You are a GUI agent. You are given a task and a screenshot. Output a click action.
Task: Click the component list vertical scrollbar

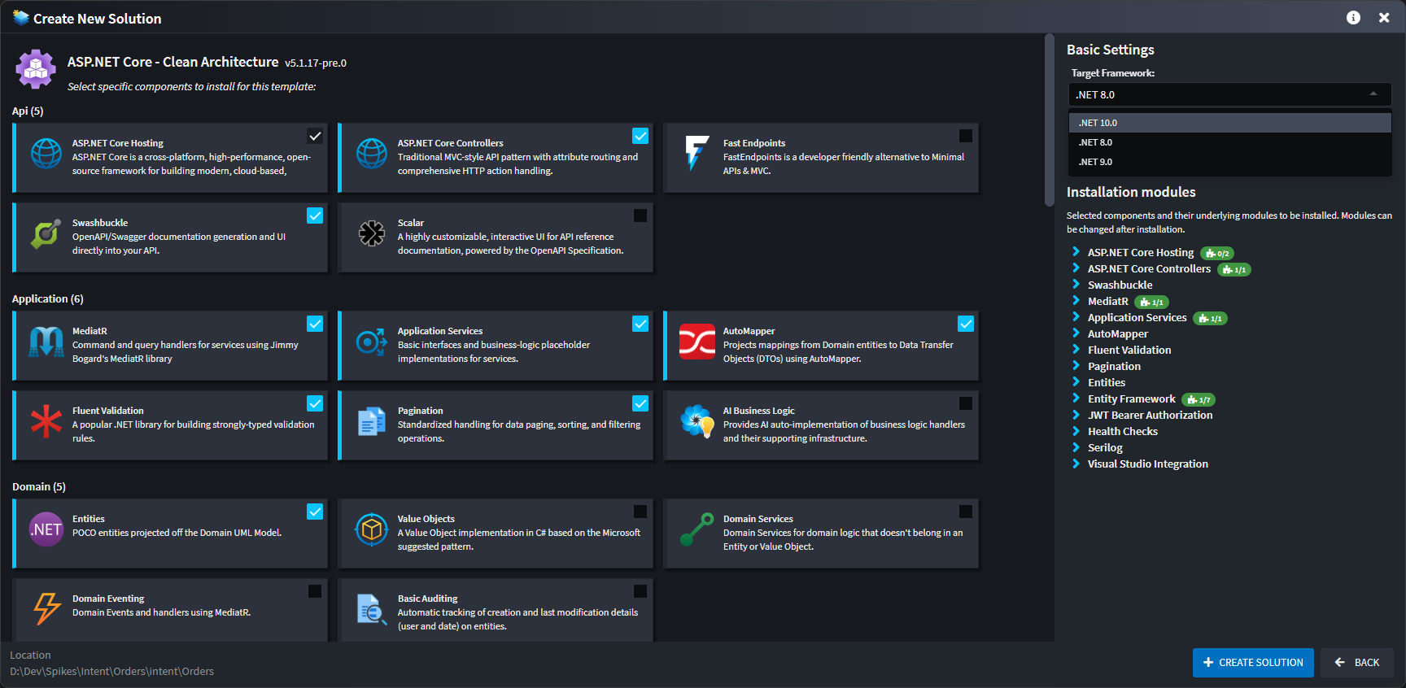click(x=1050, y=122)
